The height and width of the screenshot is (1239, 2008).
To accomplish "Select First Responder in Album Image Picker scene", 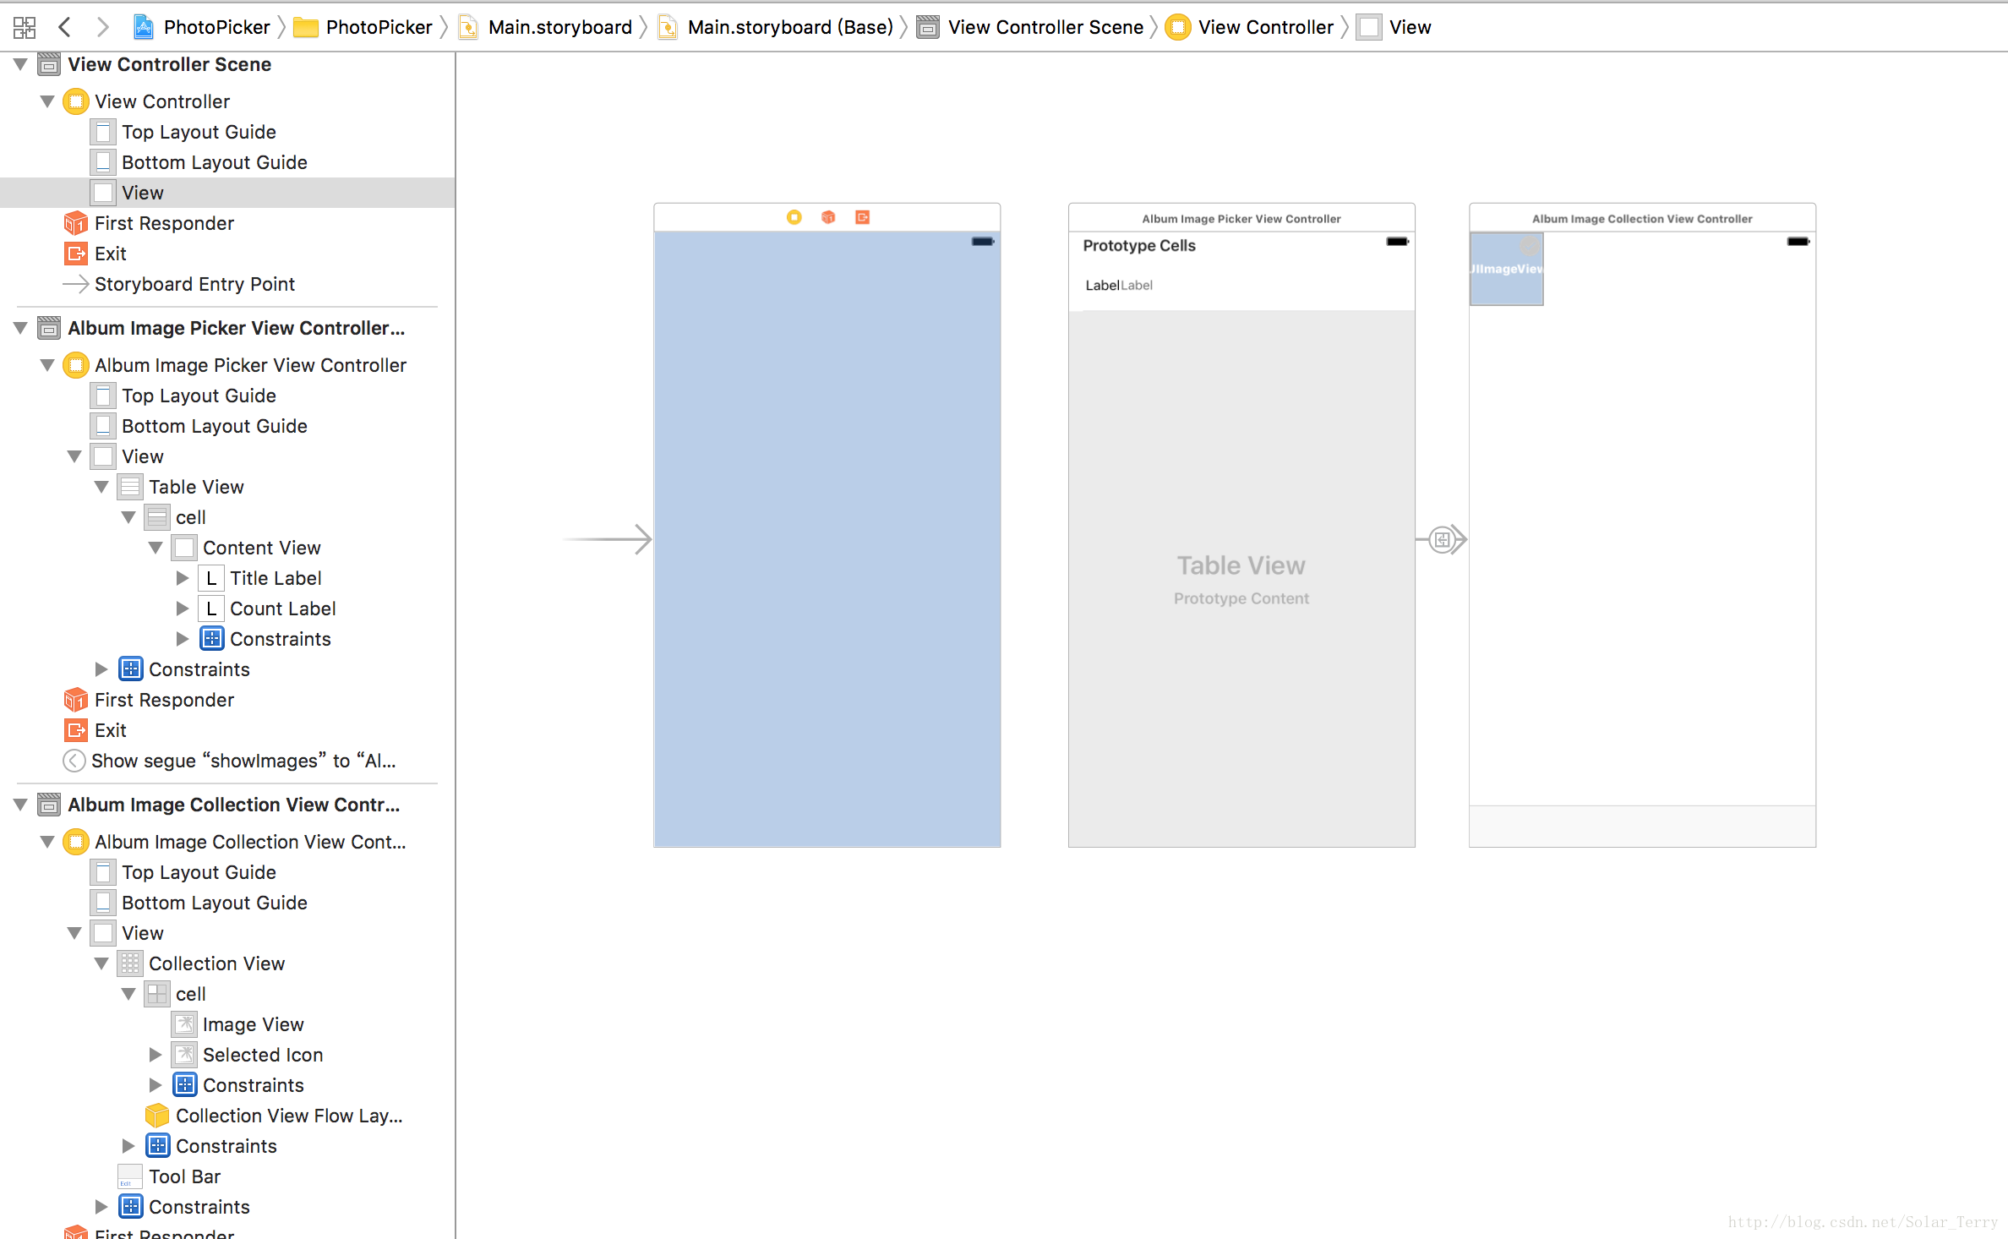I will (150, 700).
